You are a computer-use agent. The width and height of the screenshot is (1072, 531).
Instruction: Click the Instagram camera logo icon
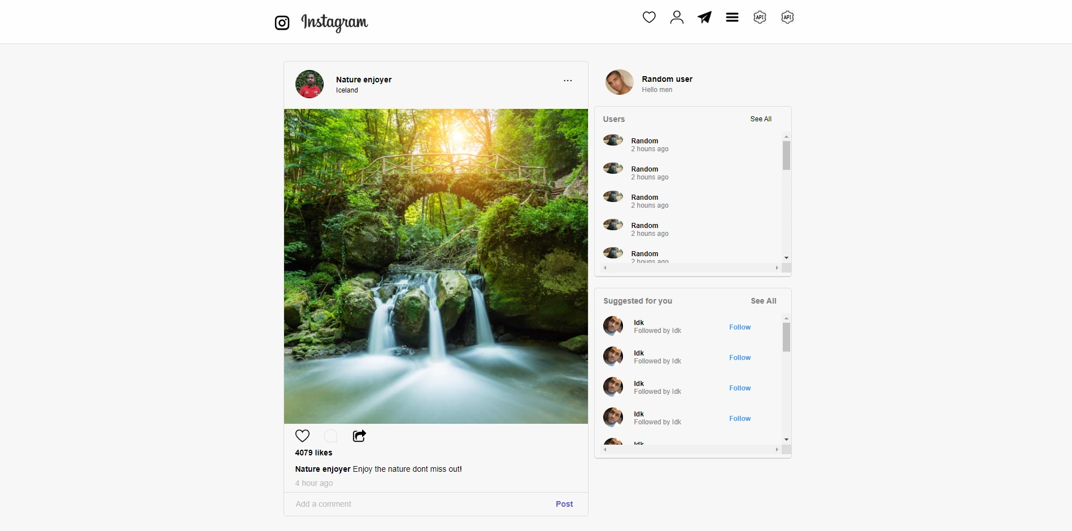point(282,23)
